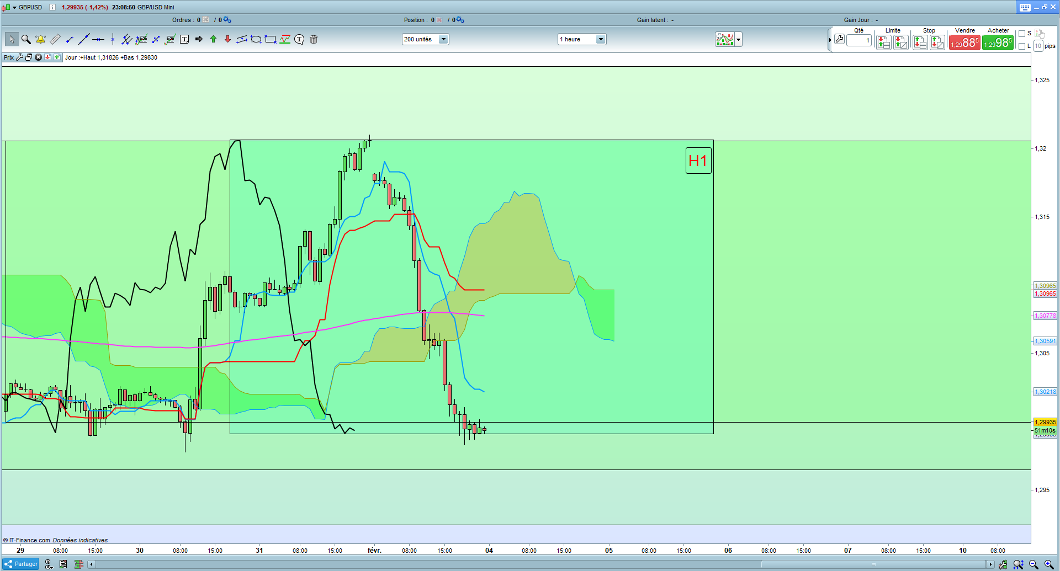
Task: Select the line segment drawing tool
Action: 70,39
